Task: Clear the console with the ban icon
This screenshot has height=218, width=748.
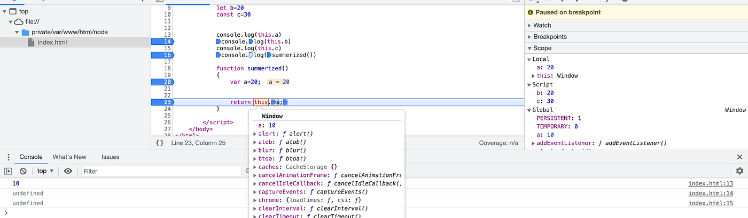Action: click(x=23, y=171)
